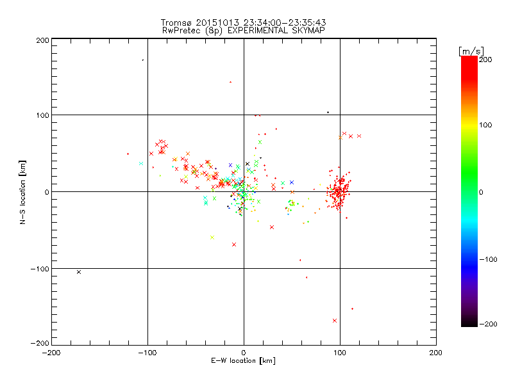Click the red X marker near the bottom right
The height and width of the screenshot is (384, 513).
(x=335, y=321)
